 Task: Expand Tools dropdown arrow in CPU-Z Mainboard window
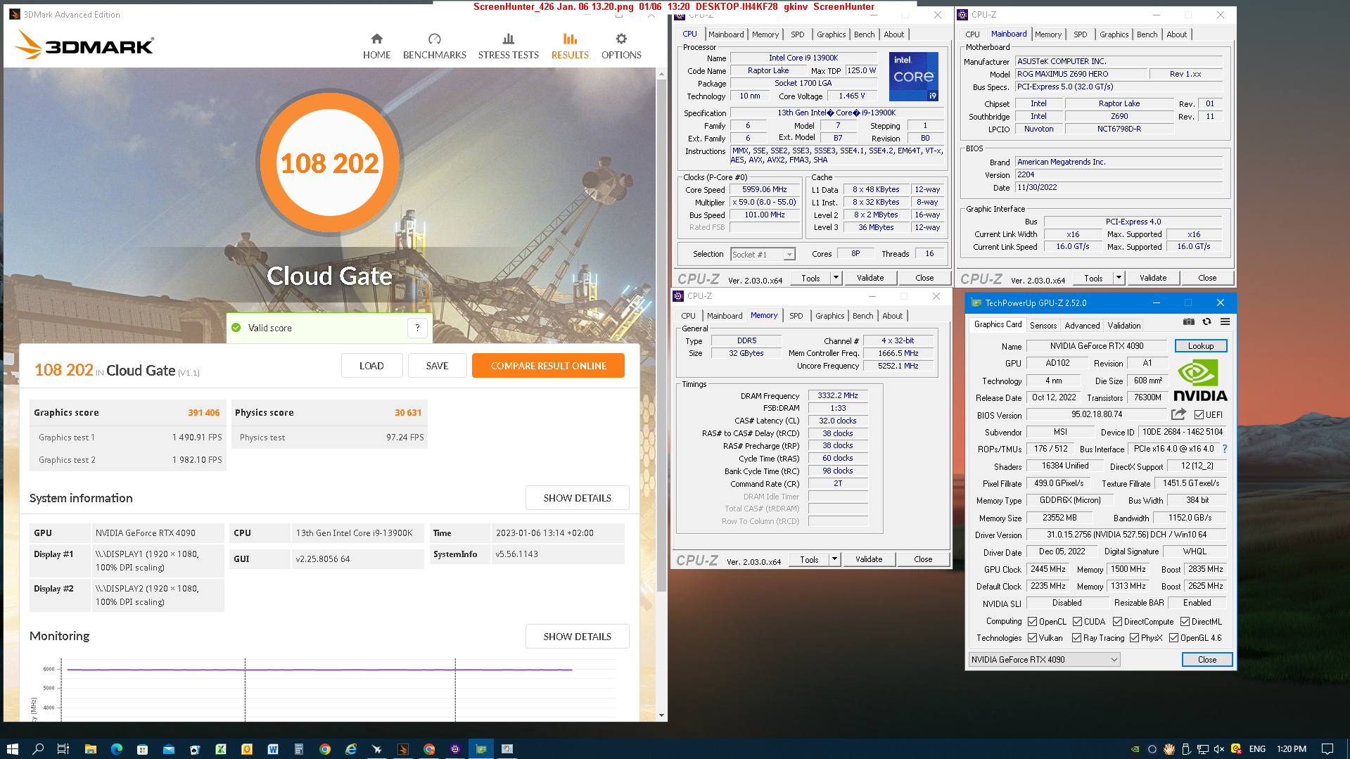point(1119,278)
